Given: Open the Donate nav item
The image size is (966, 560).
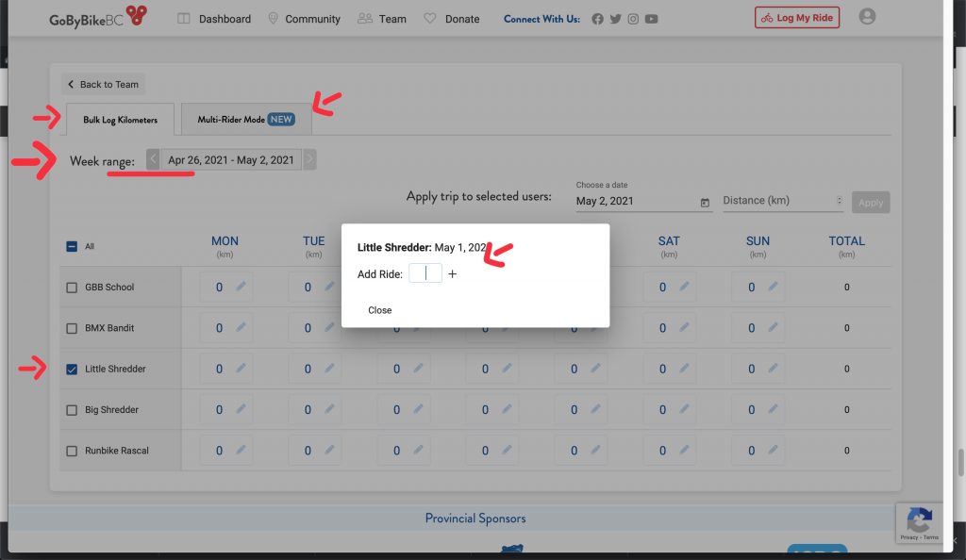Looking at the screenshot, I should pos(452,19).
